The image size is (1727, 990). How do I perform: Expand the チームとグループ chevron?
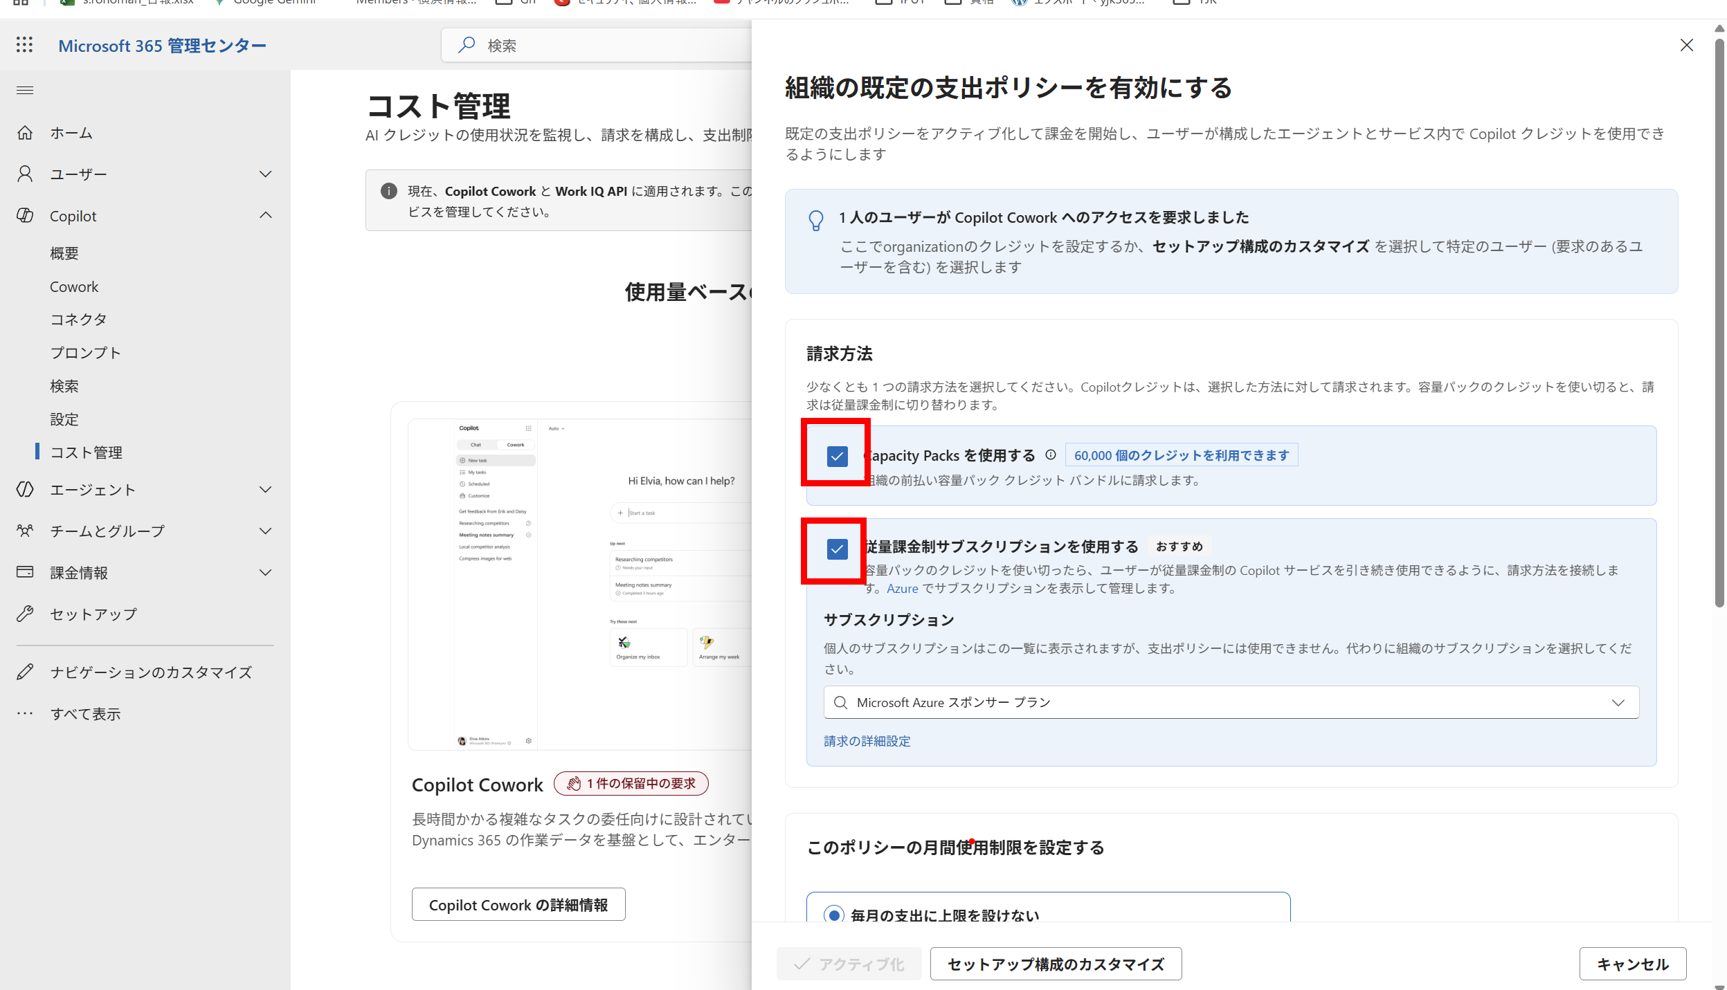pos(265,531)
